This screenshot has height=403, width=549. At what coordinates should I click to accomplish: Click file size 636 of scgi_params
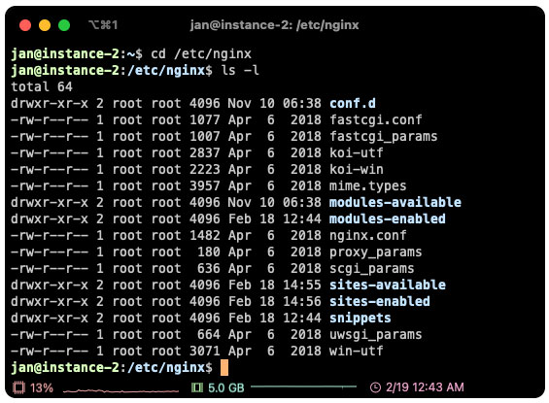click(x=209, y=269)
